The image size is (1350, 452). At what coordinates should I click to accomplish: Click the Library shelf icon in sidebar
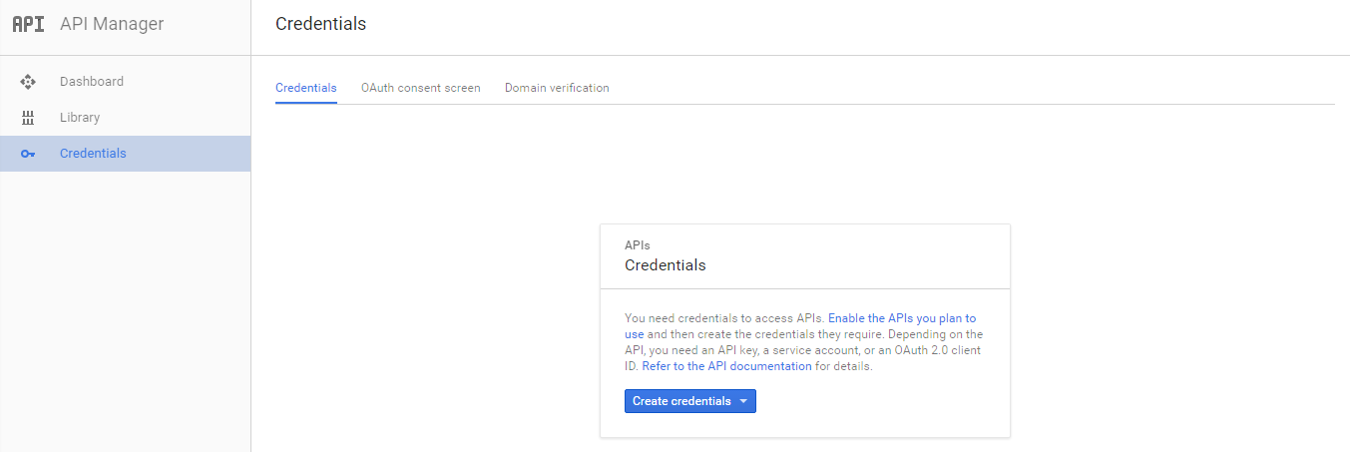point(28,118)
